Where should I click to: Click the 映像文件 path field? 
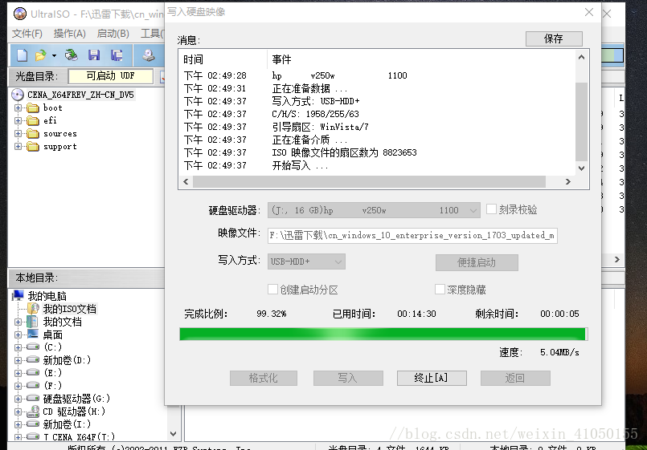coord(412,236)
